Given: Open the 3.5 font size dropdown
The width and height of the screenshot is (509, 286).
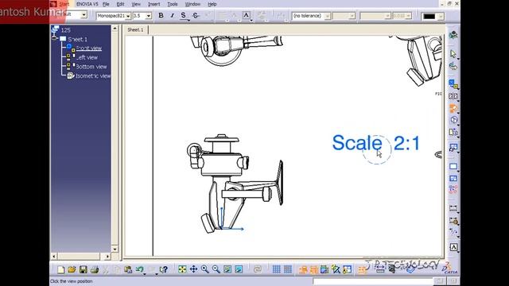Looking at the screenshot, I should (149, 16).
